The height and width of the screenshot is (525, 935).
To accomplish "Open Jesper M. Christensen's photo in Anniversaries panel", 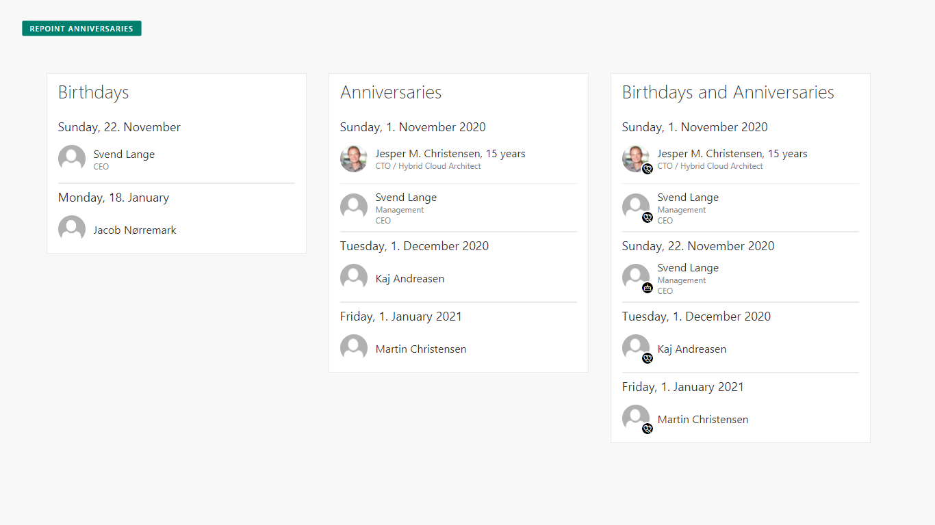I will 354,159.
